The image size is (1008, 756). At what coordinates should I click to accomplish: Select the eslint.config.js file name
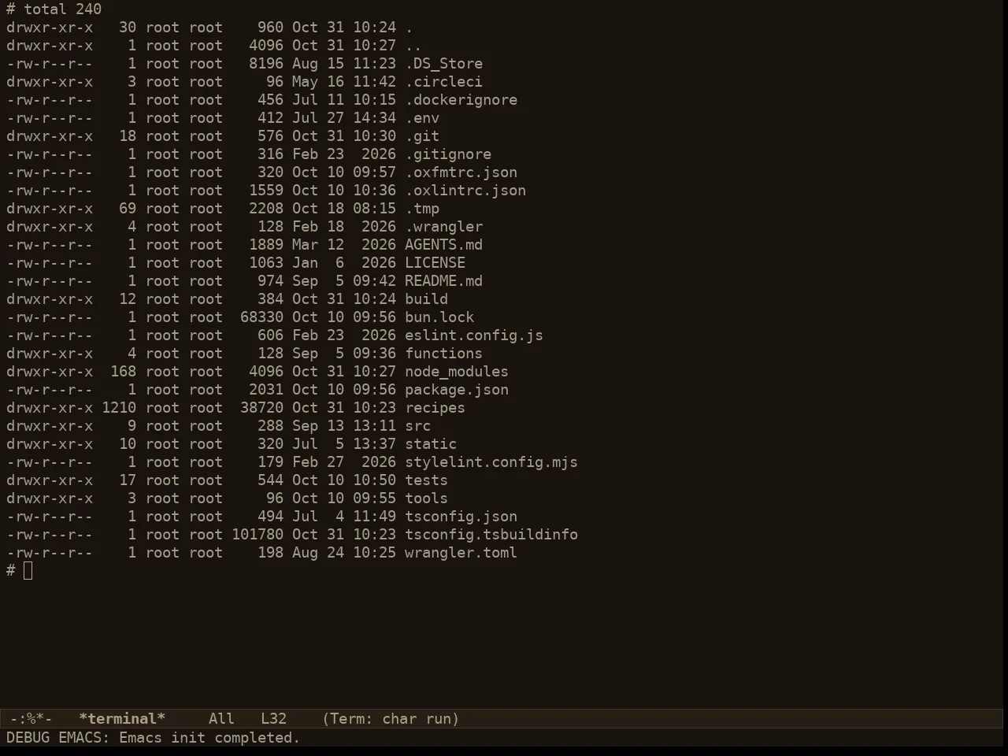(x=474, y=335)
